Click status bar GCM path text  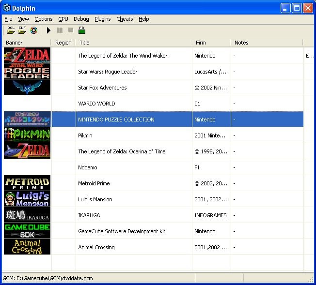pyautogui.click(x=48, y=278)
